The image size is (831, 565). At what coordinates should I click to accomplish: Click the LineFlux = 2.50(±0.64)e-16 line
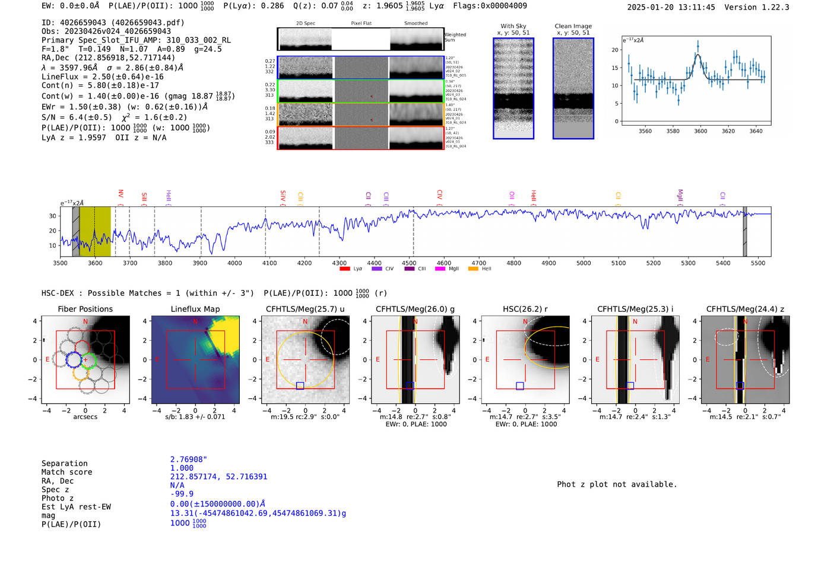103,76
